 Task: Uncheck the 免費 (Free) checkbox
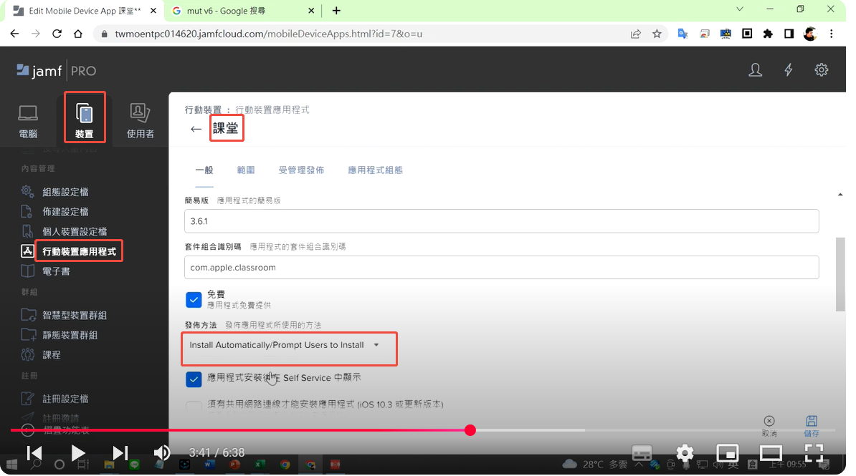pos(194,299)
